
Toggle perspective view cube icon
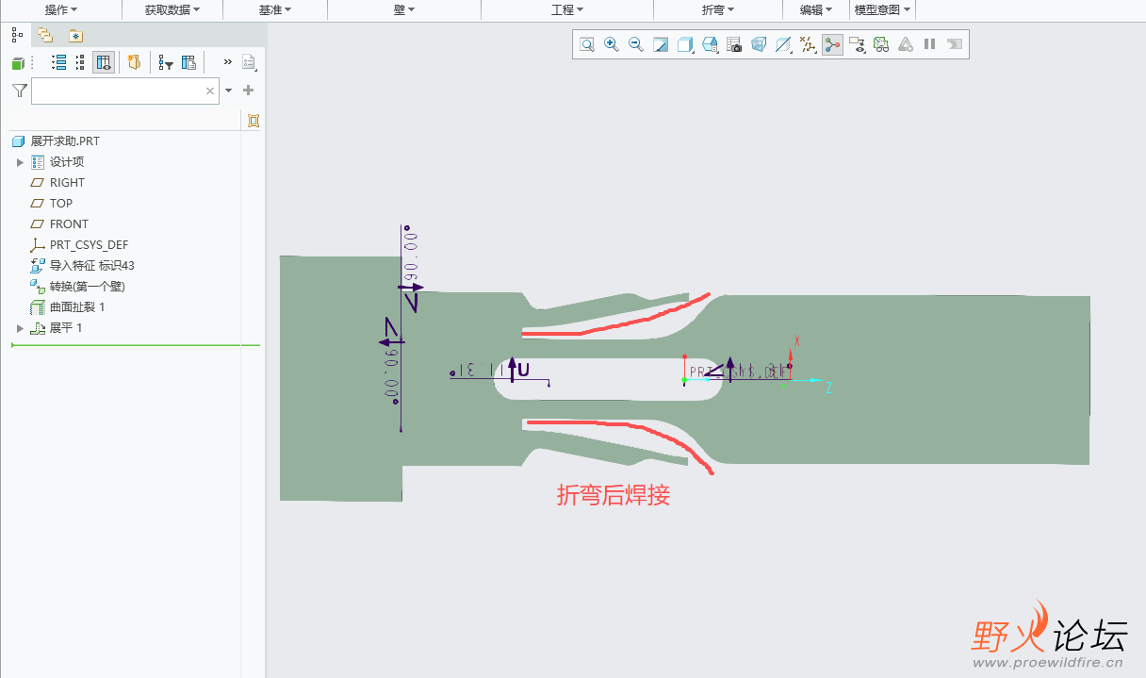click(x=759, y=44)
